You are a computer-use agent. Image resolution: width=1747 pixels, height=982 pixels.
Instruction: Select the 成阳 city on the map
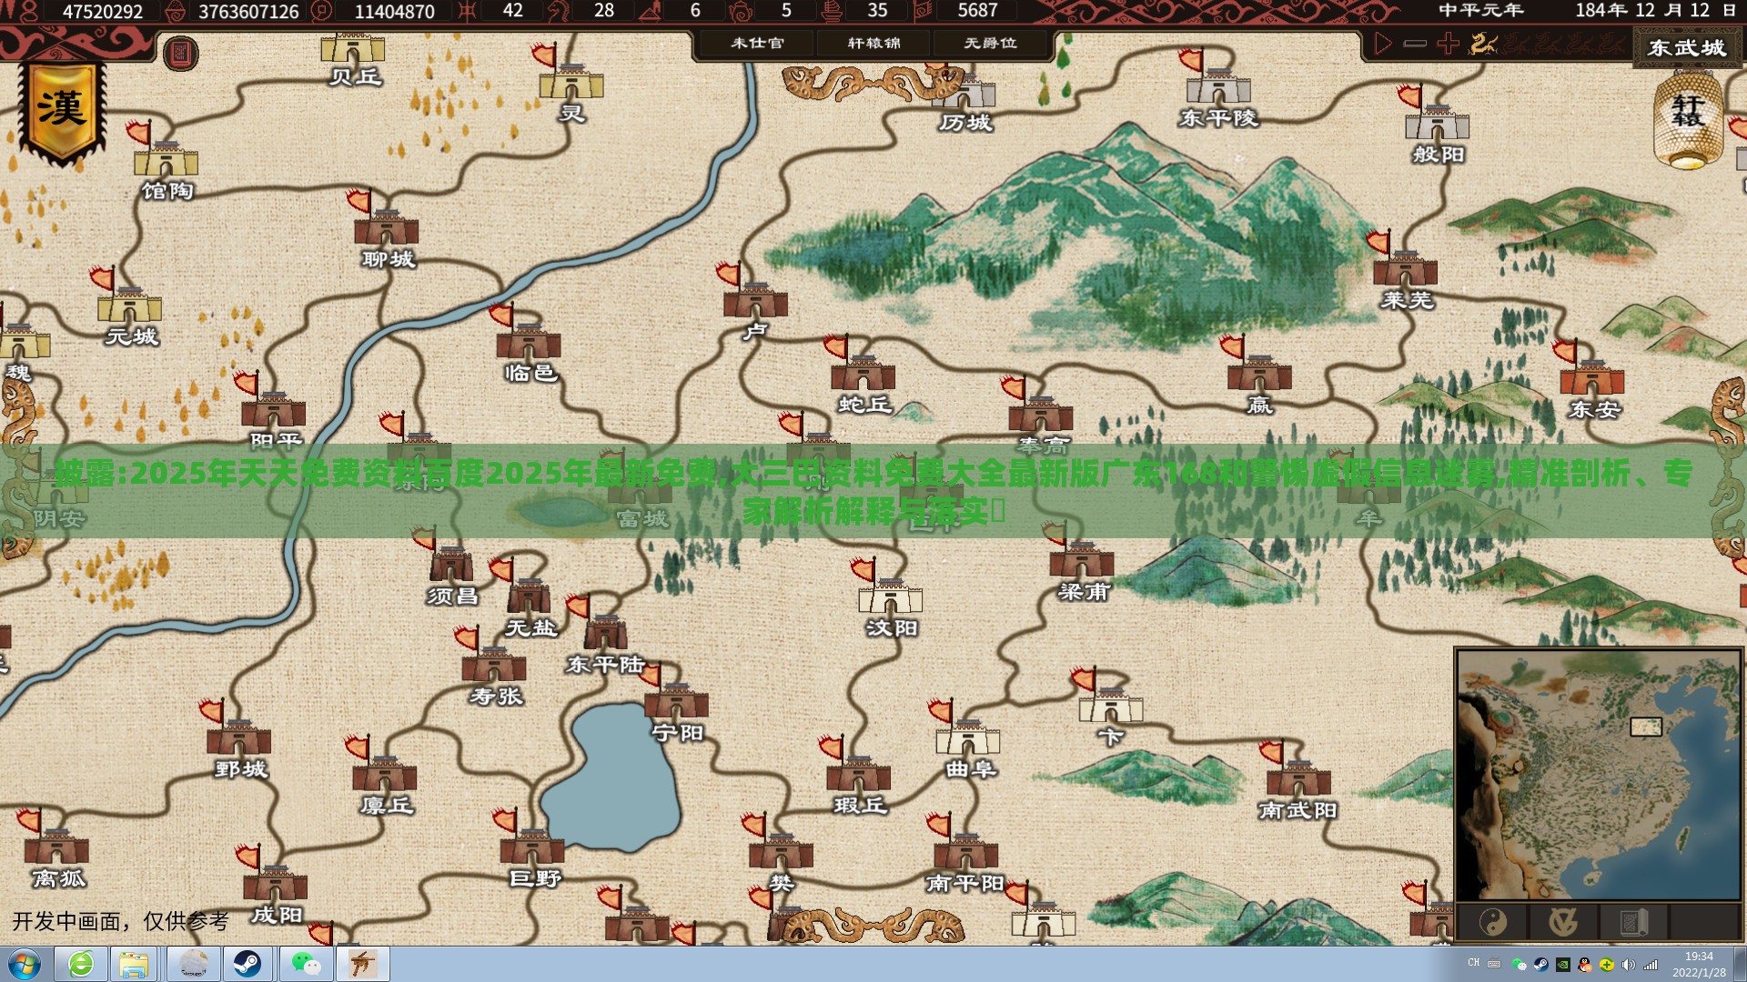pyautogui.click(x=275, y=882)
